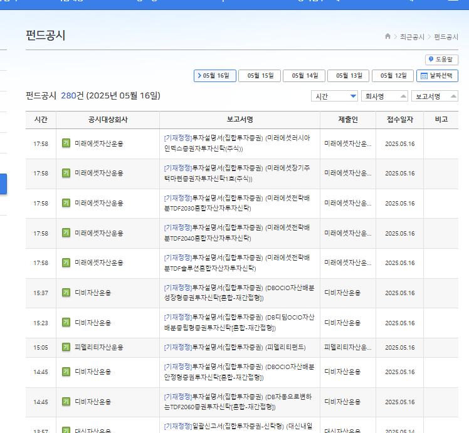Viewport: 469px width, 433px height.
Task: Click 최근공시 breadcrumb link
Action: click(x=412, y=37)
